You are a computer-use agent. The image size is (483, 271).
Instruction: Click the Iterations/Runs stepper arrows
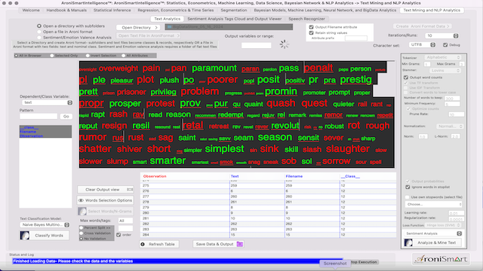pos(456,36)
